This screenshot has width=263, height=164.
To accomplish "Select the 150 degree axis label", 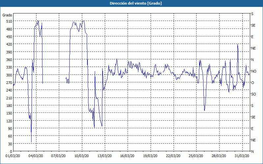I will click(x=9, y=113).
